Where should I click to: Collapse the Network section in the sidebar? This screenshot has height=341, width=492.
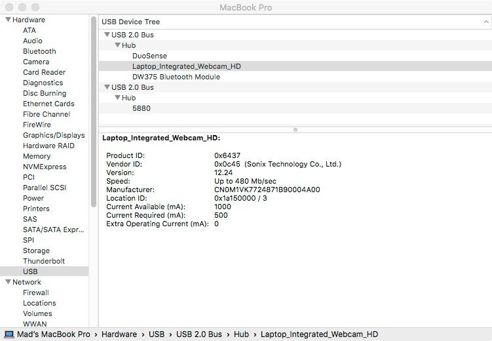pos(8,282)
